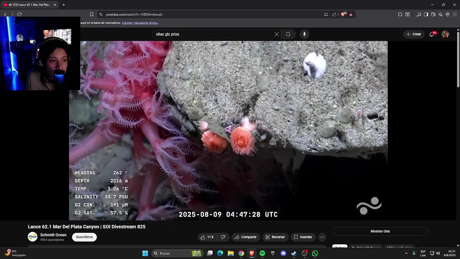The height and width of the screenshot is (259, 460).
Task: Reload the page with the refresh icon
Action: pyautogui.click(x=19, y=14)
